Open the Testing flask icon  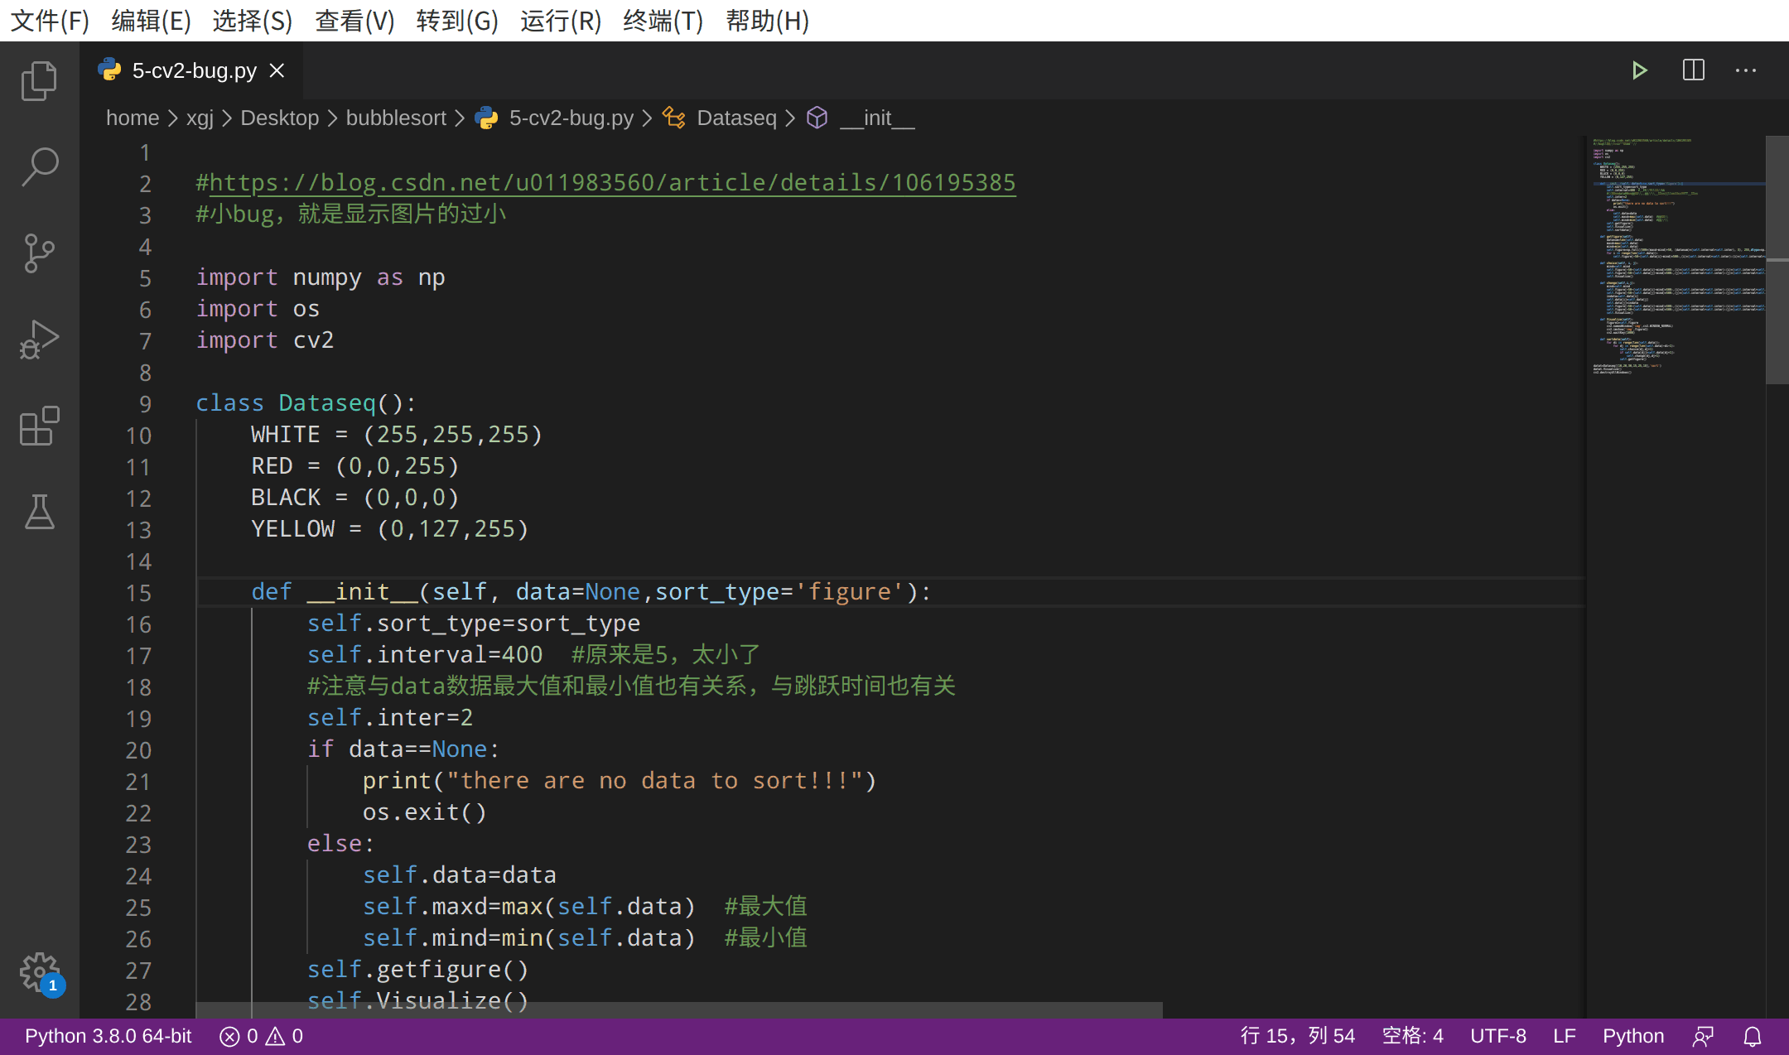point(39,513)
